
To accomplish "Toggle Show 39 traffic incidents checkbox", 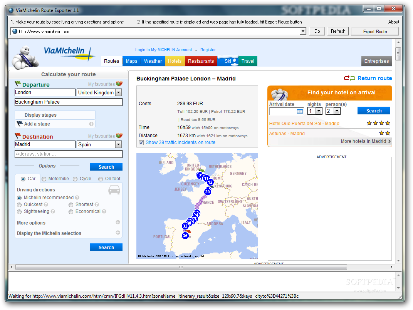I will 141,142.
